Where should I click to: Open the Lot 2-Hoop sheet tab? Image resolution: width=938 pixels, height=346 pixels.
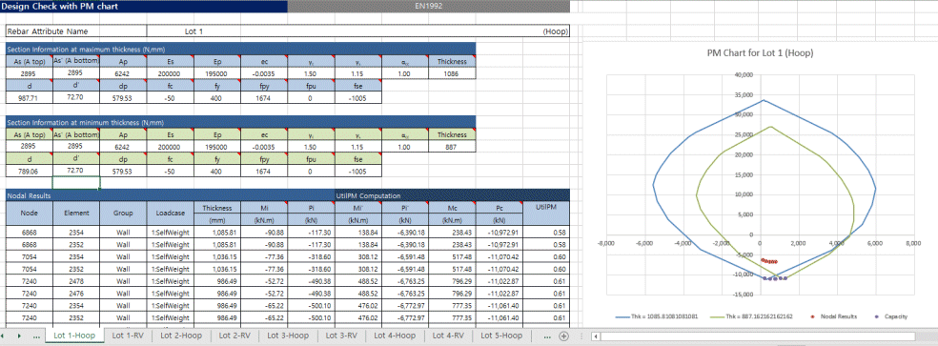tap(181, 336)
